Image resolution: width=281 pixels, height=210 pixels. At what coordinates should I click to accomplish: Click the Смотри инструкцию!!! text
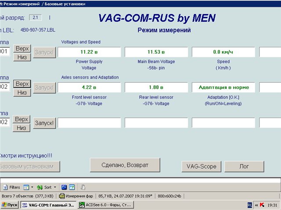point(26,156)
